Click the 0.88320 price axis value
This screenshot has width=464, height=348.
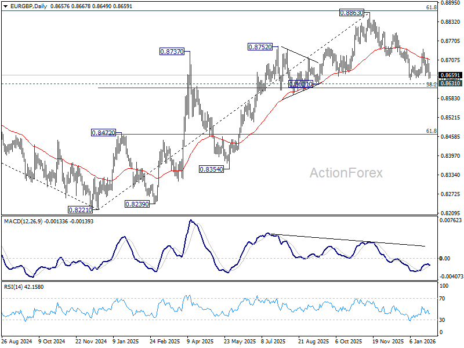[451, 22]
